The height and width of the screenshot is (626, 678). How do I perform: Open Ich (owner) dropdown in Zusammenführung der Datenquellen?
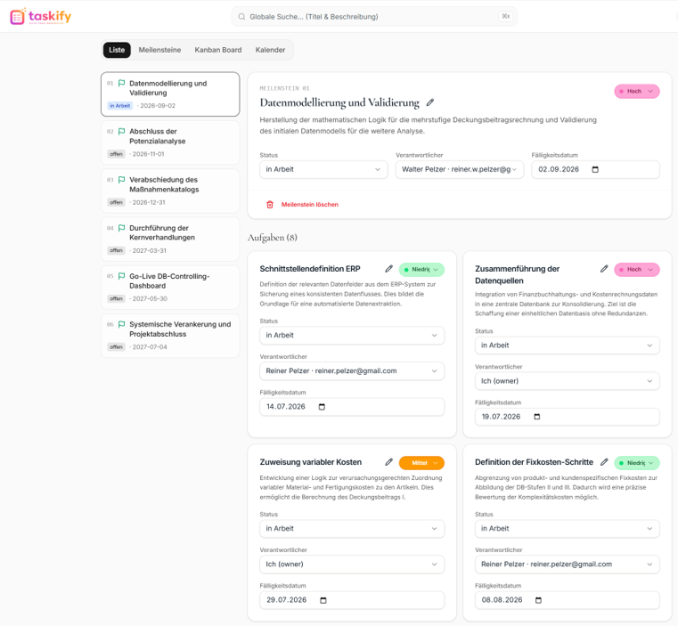click(567, 381)
